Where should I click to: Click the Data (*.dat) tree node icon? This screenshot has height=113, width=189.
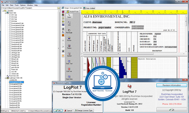(x=8, y=13)
